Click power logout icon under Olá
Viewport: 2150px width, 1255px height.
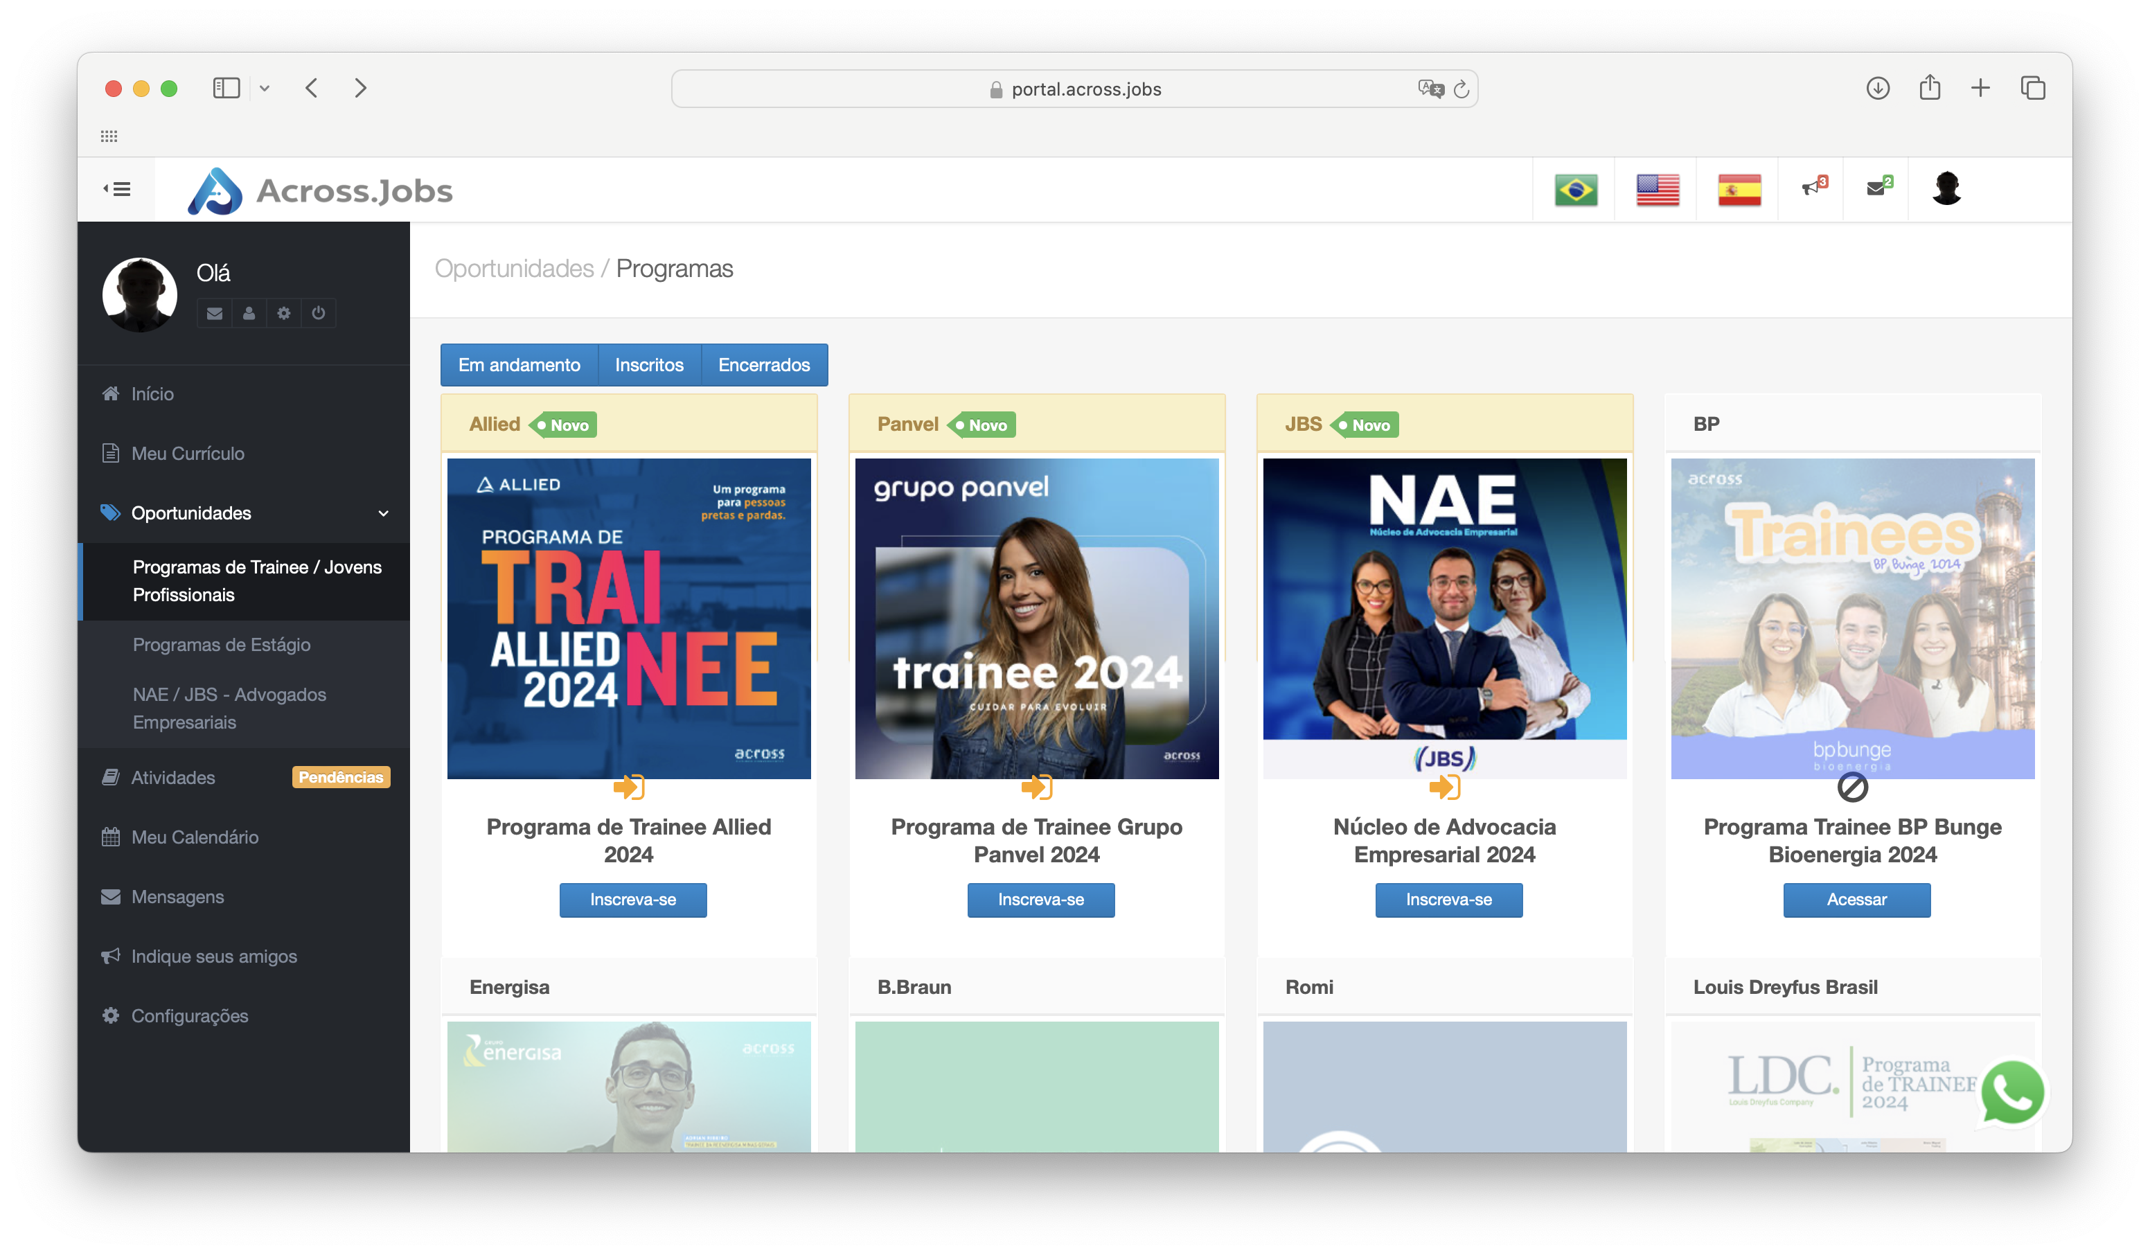click(318, 313)
